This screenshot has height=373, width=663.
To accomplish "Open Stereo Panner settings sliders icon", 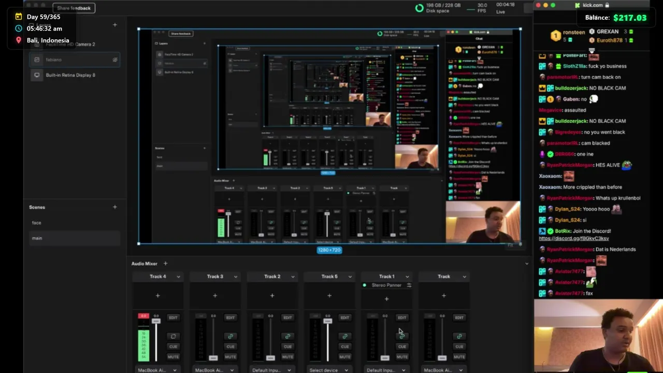I will point(409,285).
